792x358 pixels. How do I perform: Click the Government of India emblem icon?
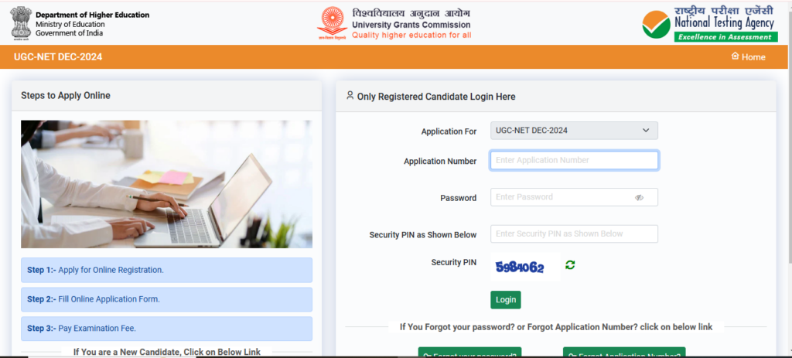[21, 22]
